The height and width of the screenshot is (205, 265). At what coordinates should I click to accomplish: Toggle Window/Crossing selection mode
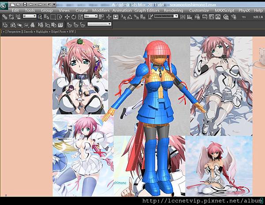coord(60,17)
